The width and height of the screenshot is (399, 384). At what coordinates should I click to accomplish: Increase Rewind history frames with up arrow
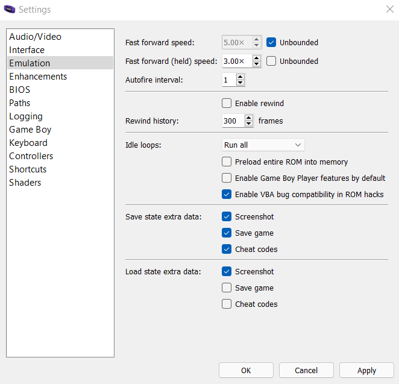click(249, 118)
